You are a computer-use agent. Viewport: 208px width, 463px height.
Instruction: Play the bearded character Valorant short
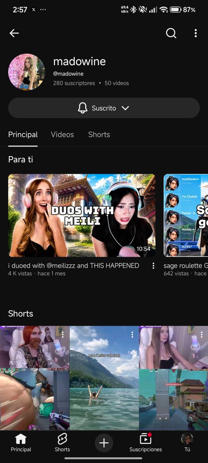tap(35, 378)
